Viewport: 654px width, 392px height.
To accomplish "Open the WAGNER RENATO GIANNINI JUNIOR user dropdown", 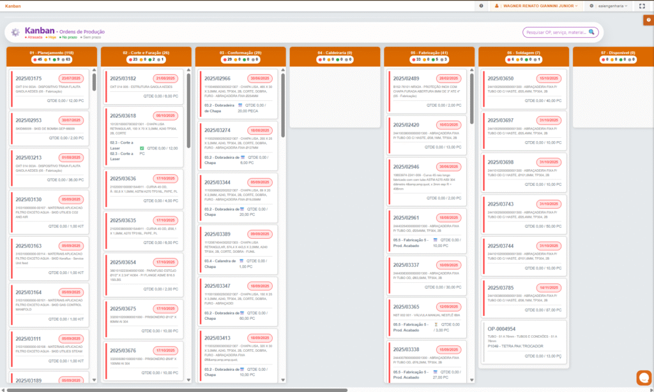I will pyautogui.click(x=537, y=6).
